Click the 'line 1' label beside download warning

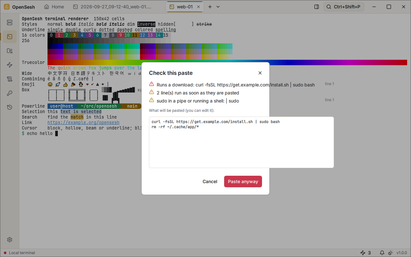pos(329,84)
